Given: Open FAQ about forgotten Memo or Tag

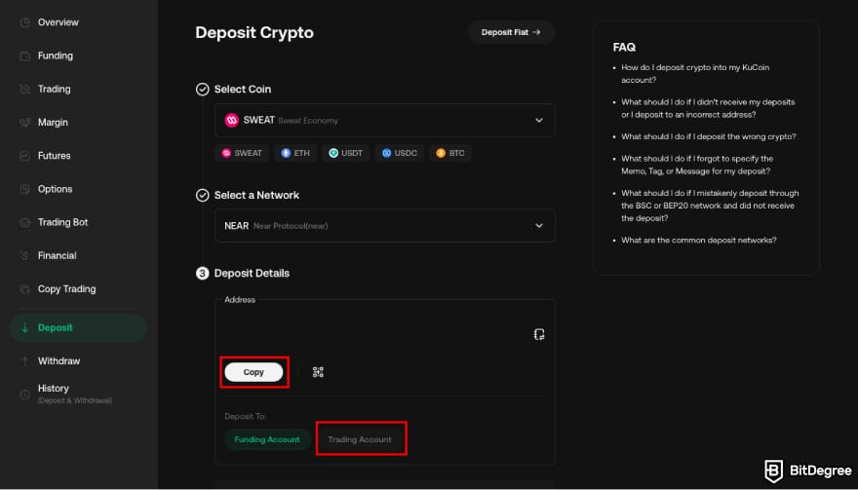Looking at the screenshot, I should 697,165.
